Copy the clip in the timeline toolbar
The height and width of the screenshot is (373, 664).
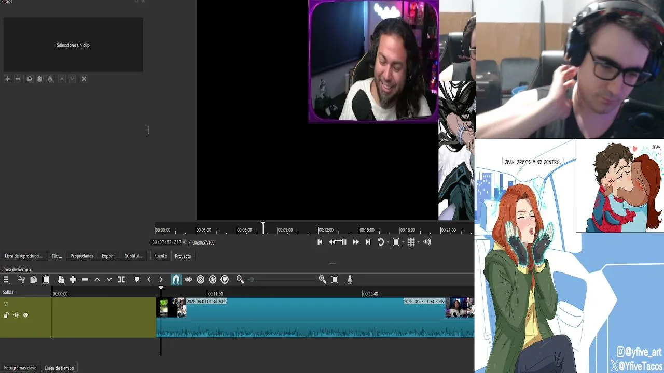tap(33, 279)
